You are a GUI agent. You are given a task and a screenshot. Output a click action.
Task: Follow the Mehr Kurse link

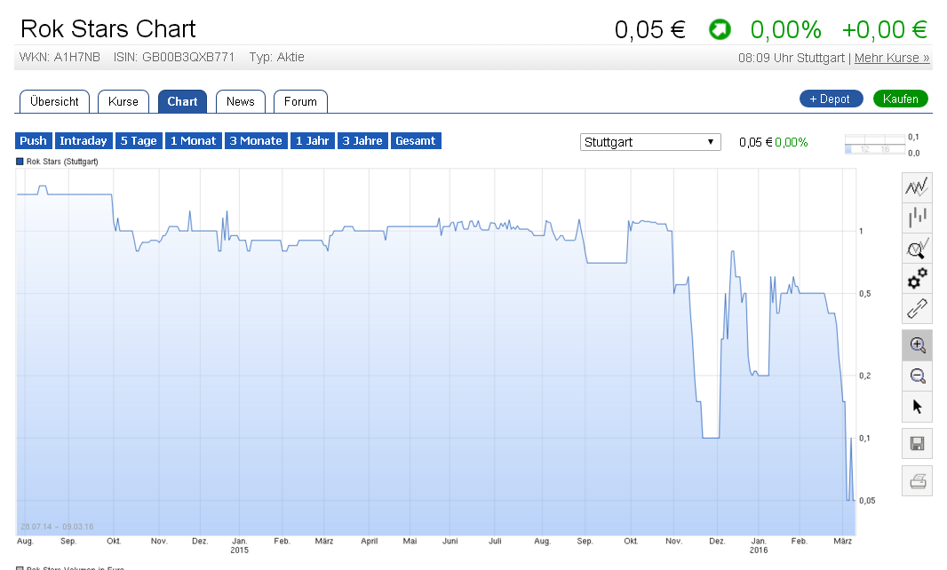click(x=892, y=58)
